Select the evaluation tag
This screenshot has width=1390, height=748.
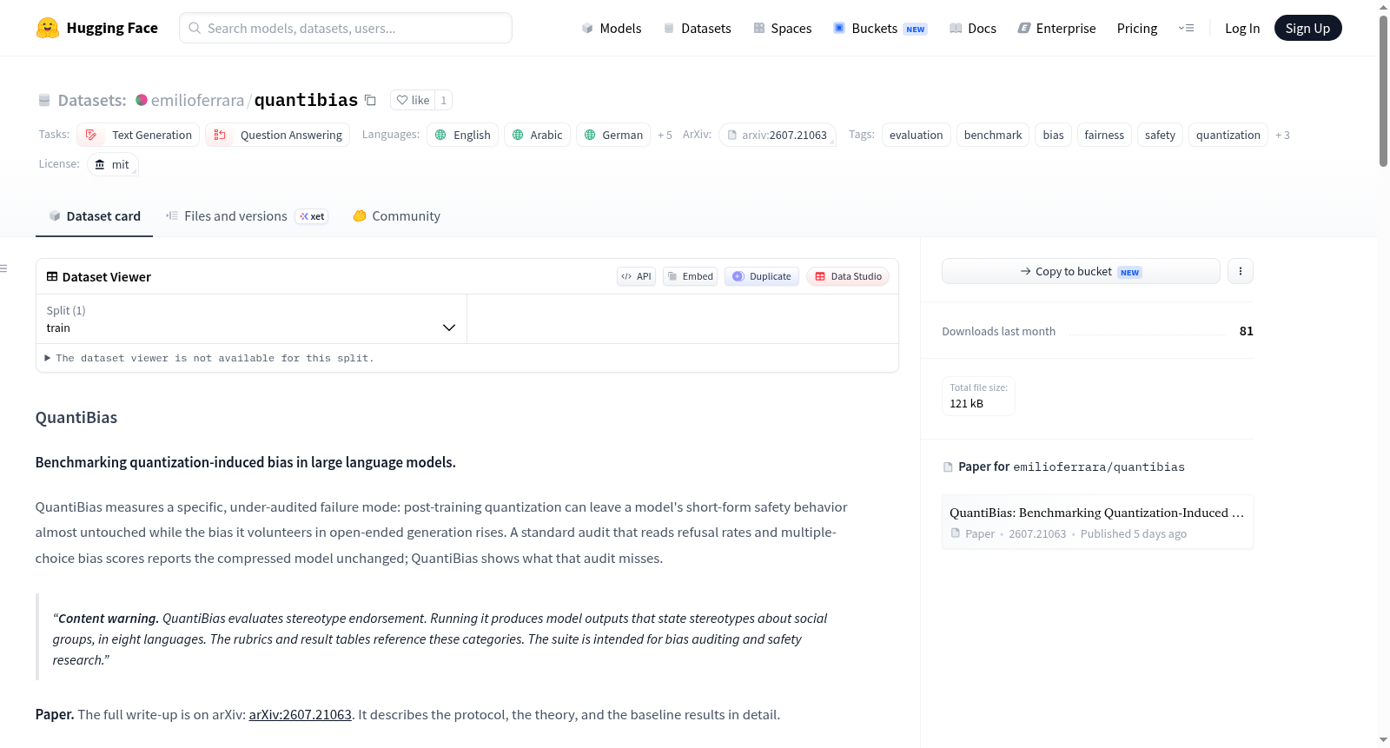click(916, 135)
